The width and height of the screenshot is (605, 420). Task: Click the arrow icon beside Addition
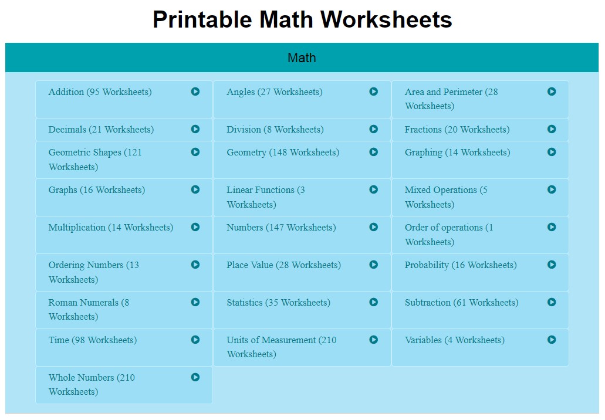(195, 92)
